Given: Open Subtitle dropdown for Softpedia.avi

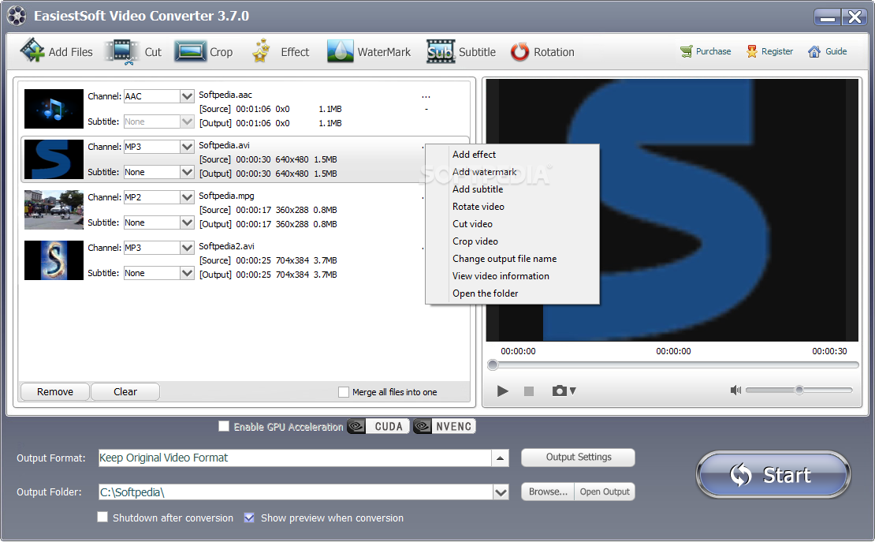Looking at the screenshot, I should click(187, 171).
